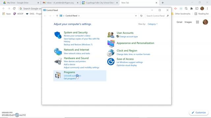The image size is (211, 118).
Task: Open Appearance and Personalization heading
Action: tap(136, 43)
